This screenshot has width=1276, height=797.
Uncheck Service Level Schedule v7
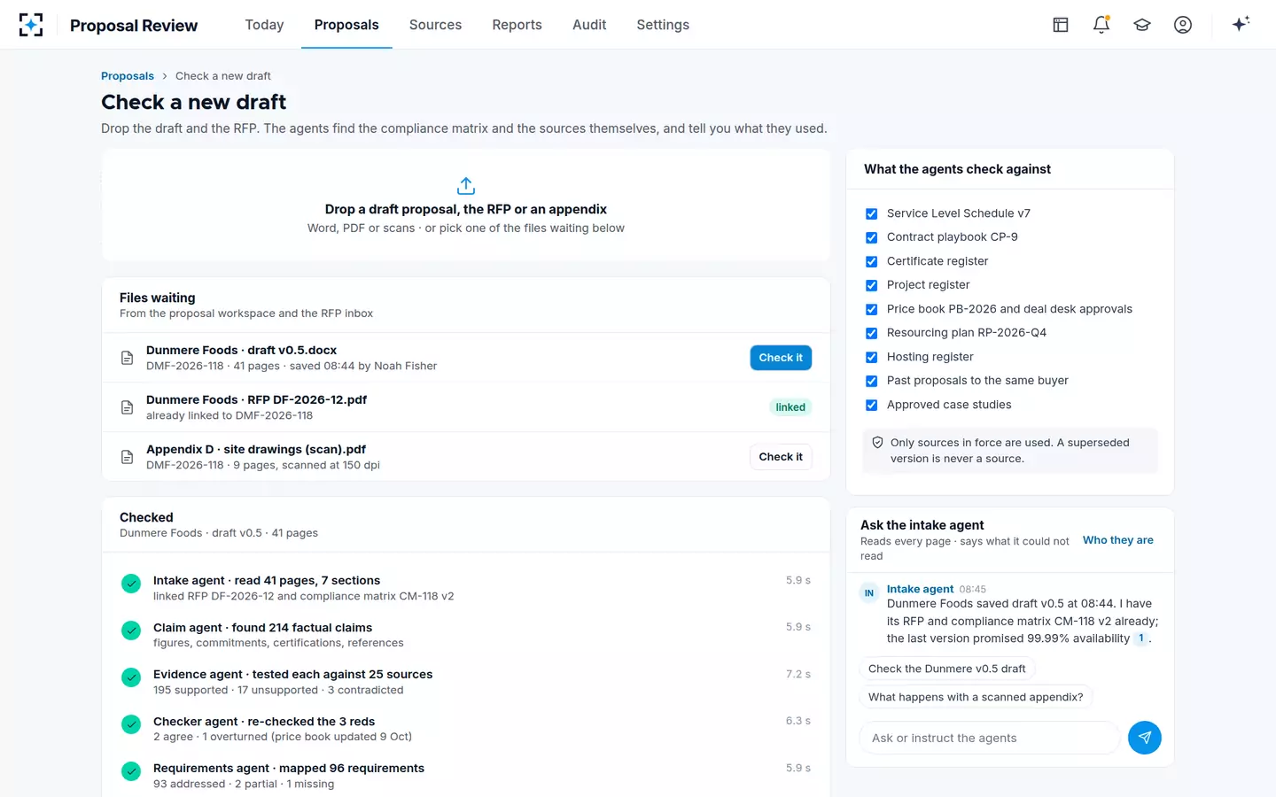coord(871,213)
